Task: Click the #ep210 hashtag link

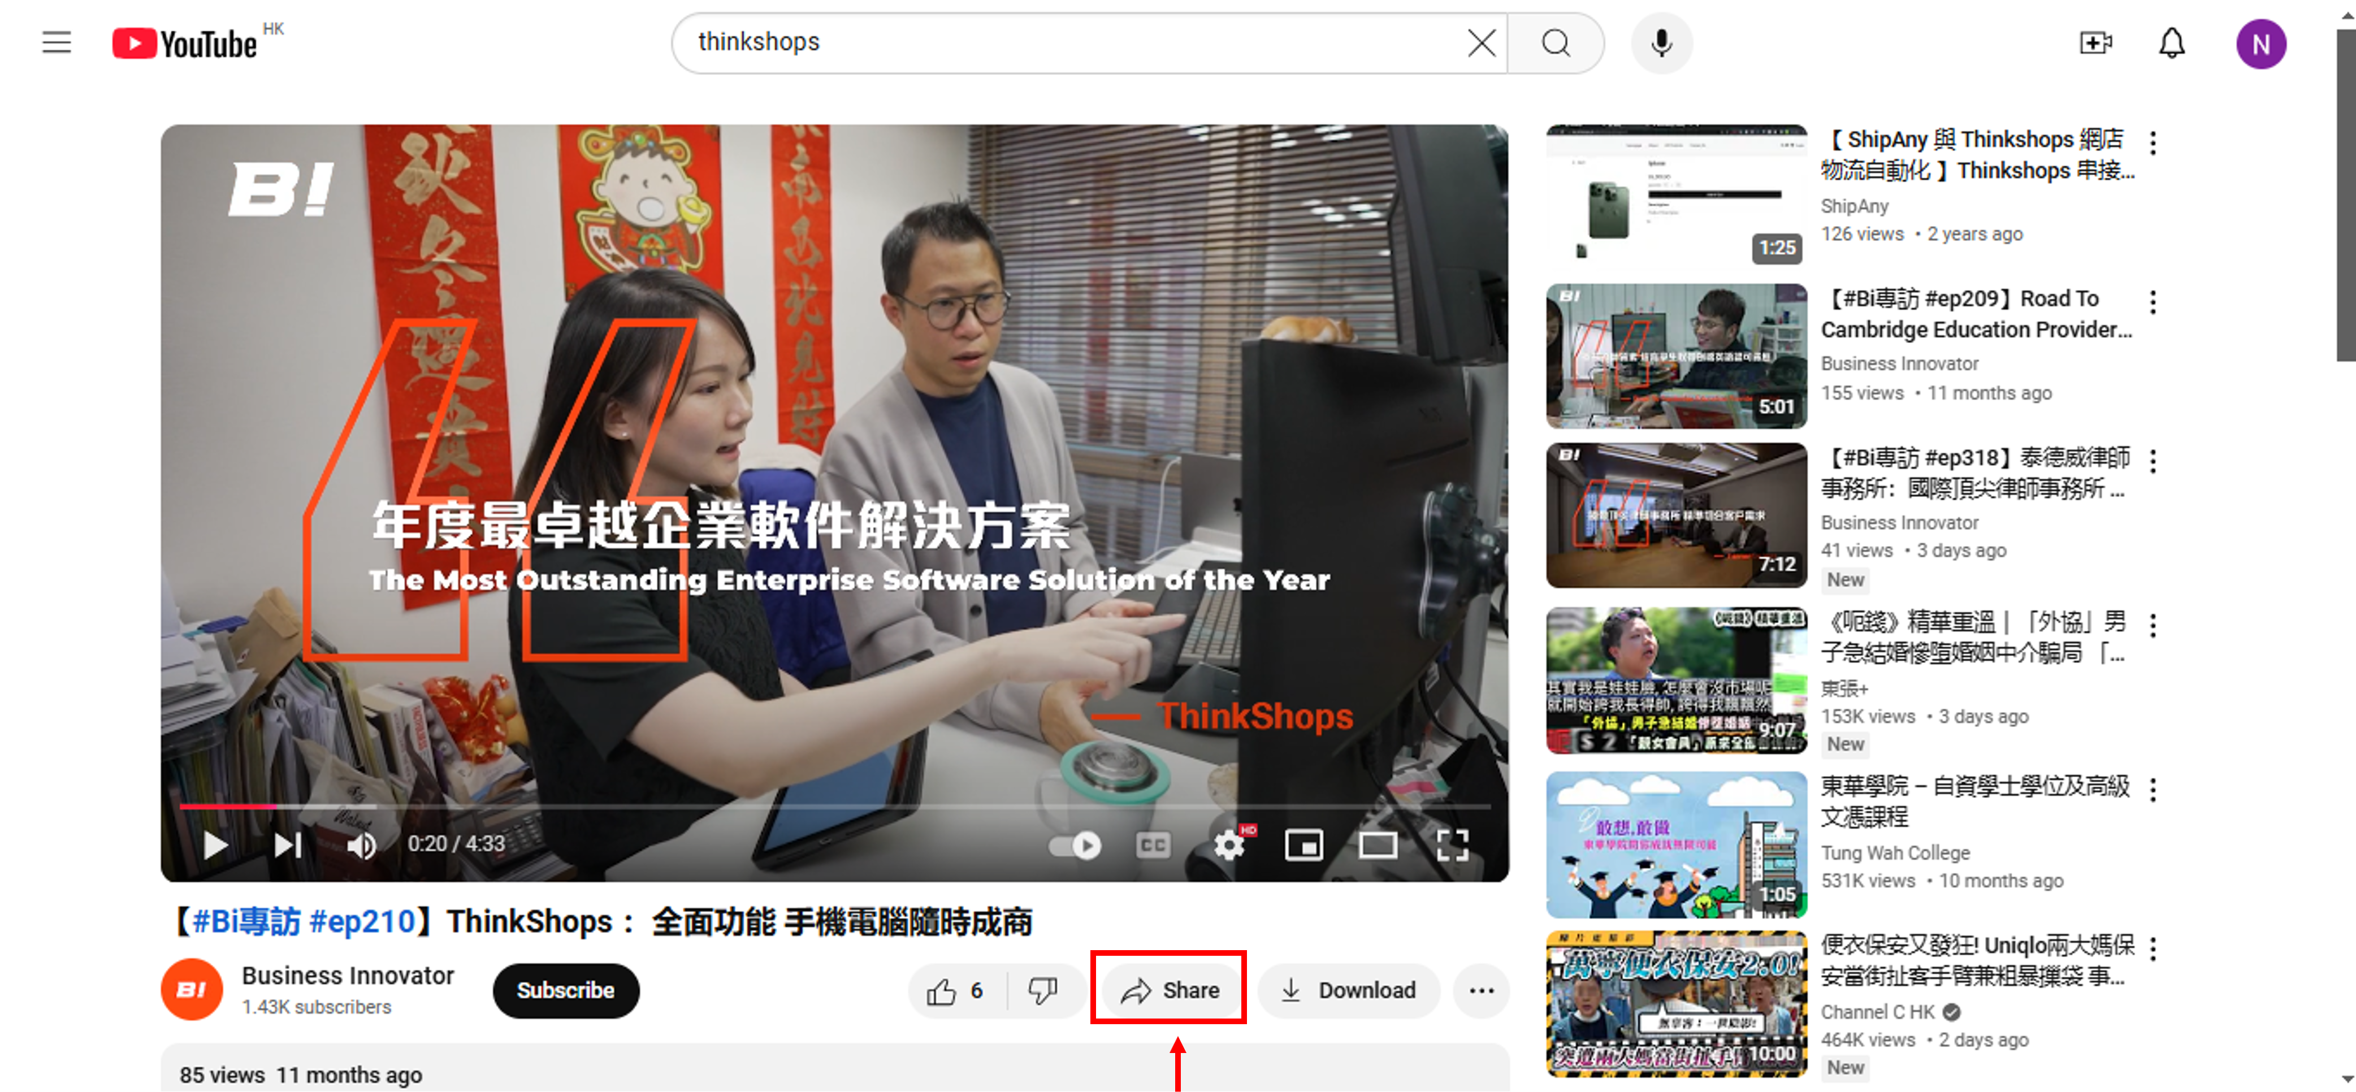Action: (x=362, y=921)
